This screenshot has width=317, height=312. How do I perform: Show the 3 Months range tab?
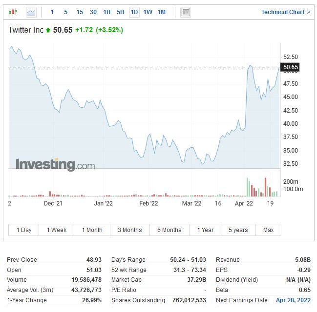pyautogui.click(x=129, y=230)
